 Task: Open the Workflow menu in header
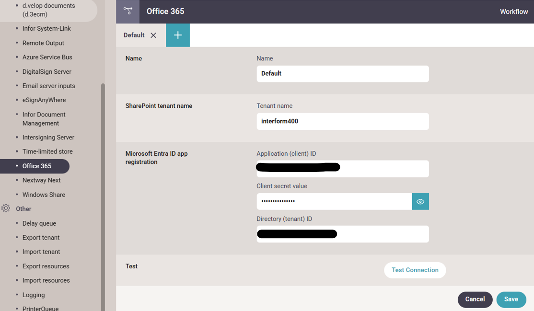513,12
